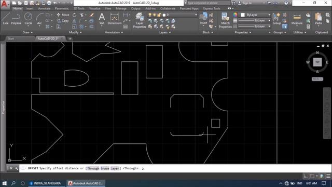This screenshot has height=187, width=332.
Task: Click the ViewCube TOP face
Action: click(317, 62)
